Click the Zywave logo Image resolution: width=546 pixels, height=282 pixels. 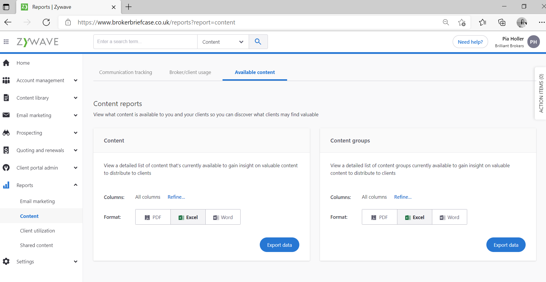pos(38,42)
